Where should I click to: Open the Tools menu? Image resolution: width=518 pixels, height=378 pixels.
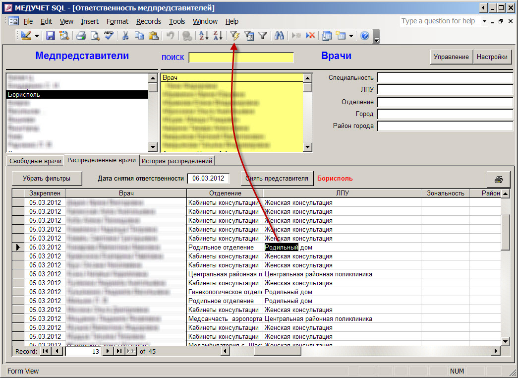[177, 21]
